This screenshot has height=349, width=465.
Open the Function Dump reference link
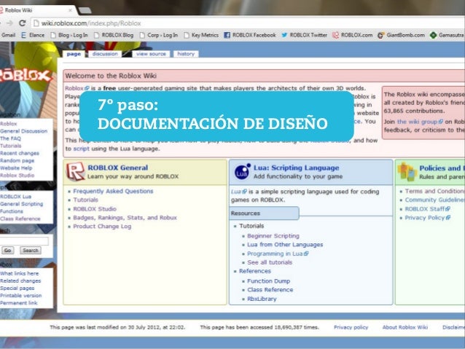coord(268,281)
